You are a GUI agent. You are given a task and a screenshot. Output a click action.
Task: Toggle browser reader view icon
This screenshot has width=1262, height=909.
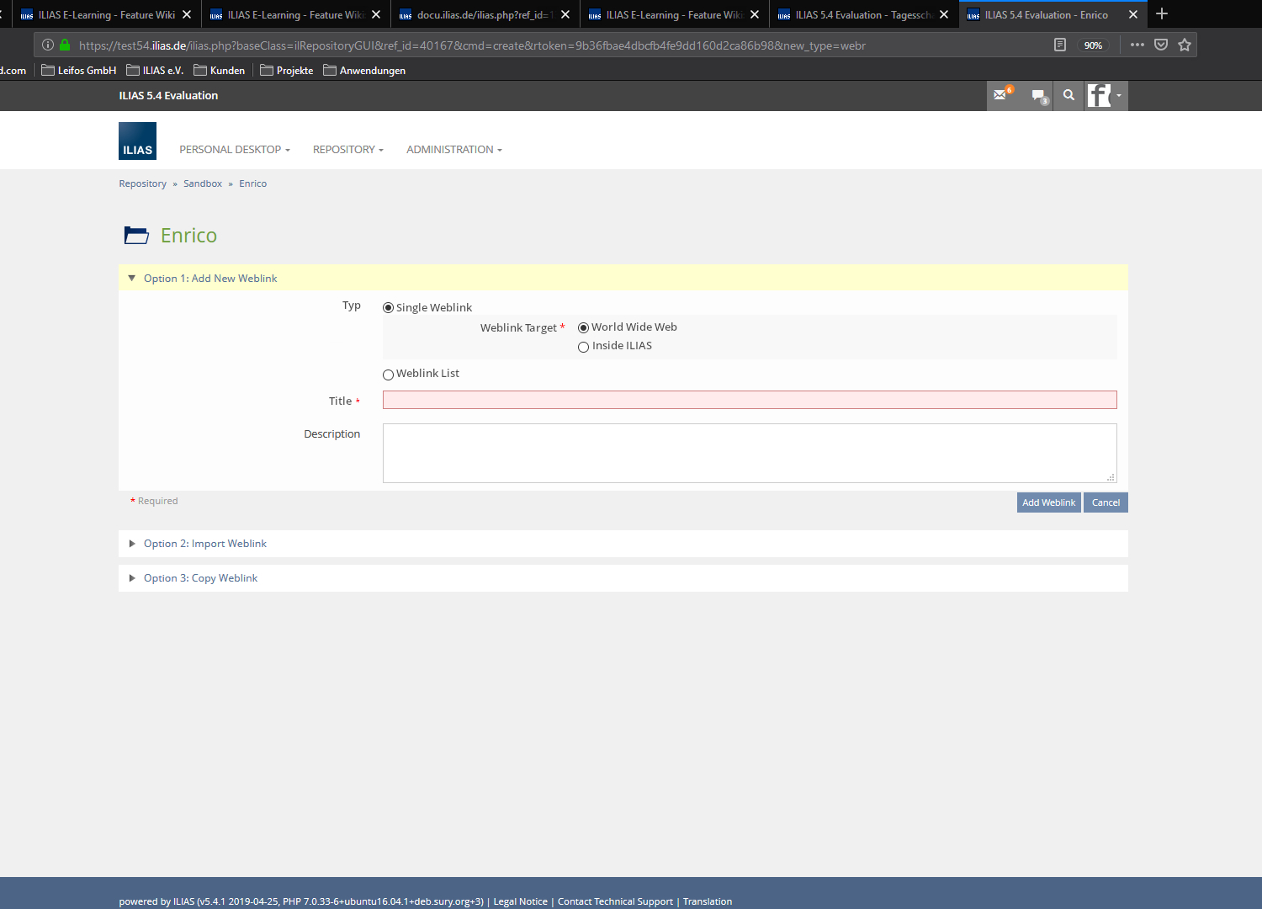tap(1060, 45)
